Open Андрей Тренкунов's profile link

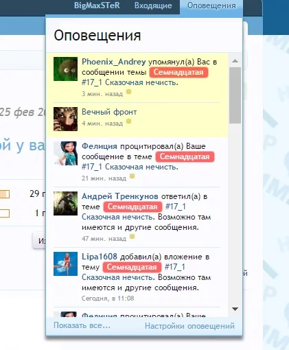[x=120, y=196]
